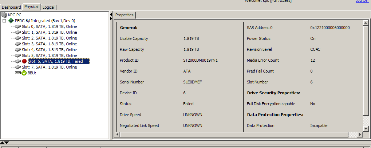
Task: Click the Raw Capacity value 1.819 TB
Action: [x=191, y=49]
